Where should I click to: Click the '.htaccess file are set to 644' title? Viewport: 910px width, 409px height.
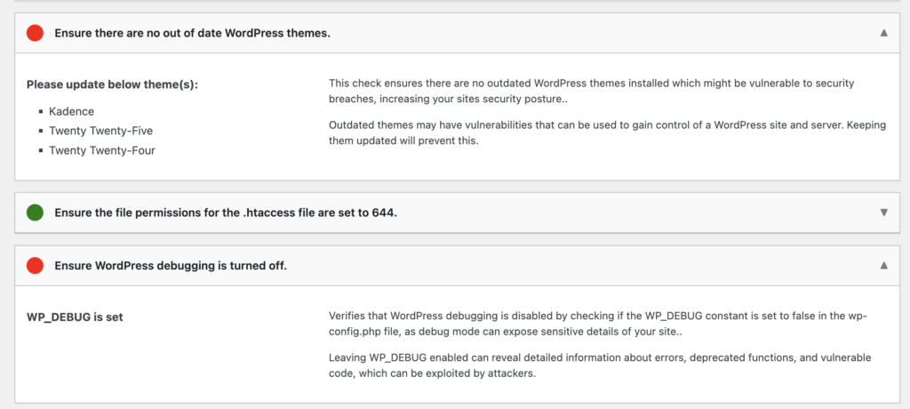[225, 213]
